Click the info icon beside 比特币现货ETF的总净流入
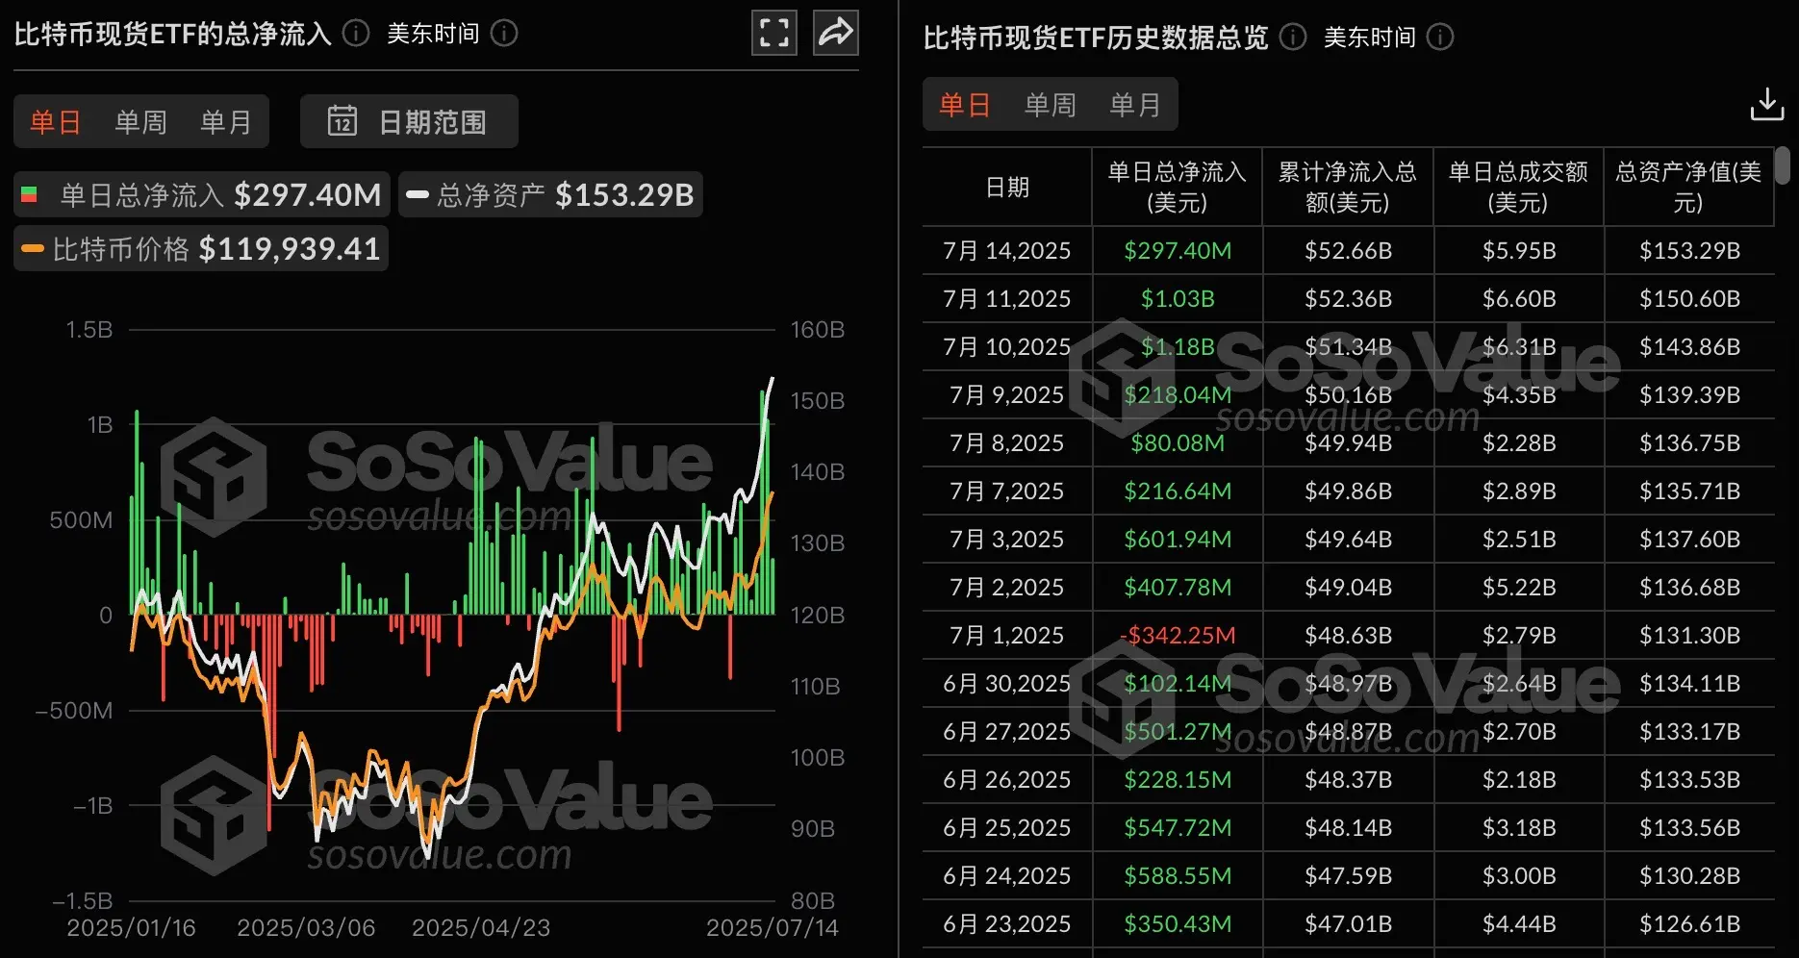1799x958 pixels. click(x=354, y=33)
